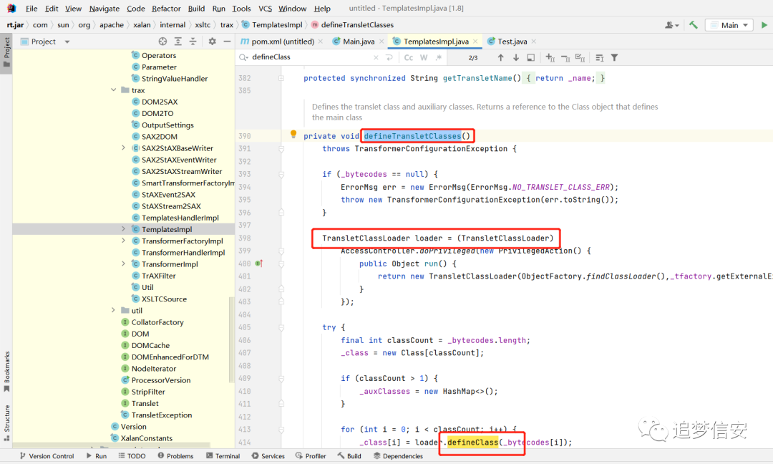Image resolution: width=773 pixels, height=464 pixels.
Task: Click the yellow intention bulb icon
Action: (293, 134)
